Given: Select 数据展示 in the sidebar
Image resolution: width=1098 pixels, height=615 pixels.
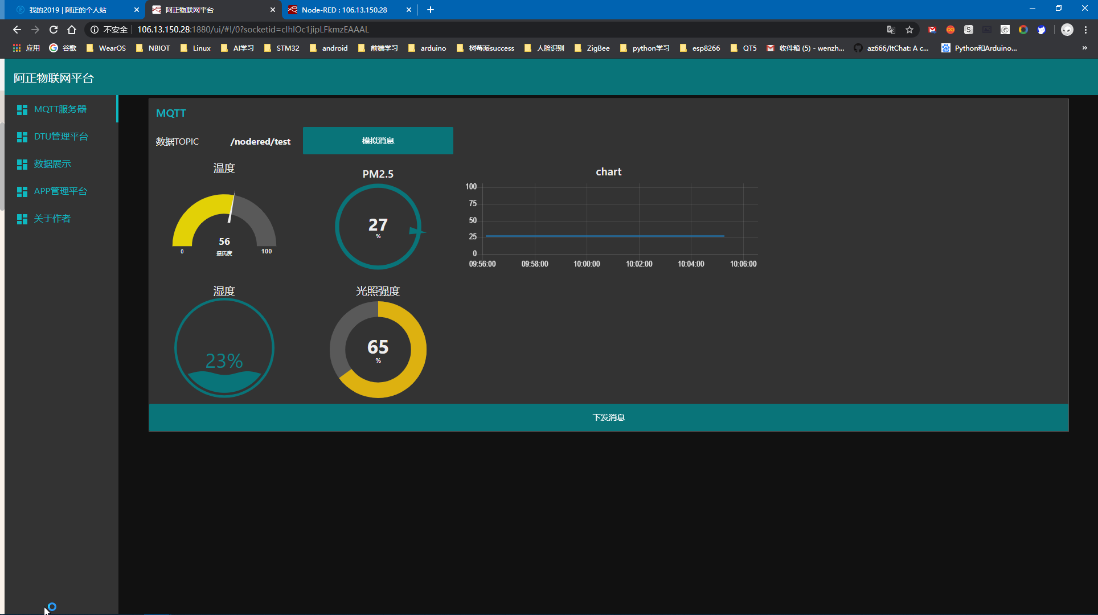Looking at the screenshot, I should [x=60, y=164].
